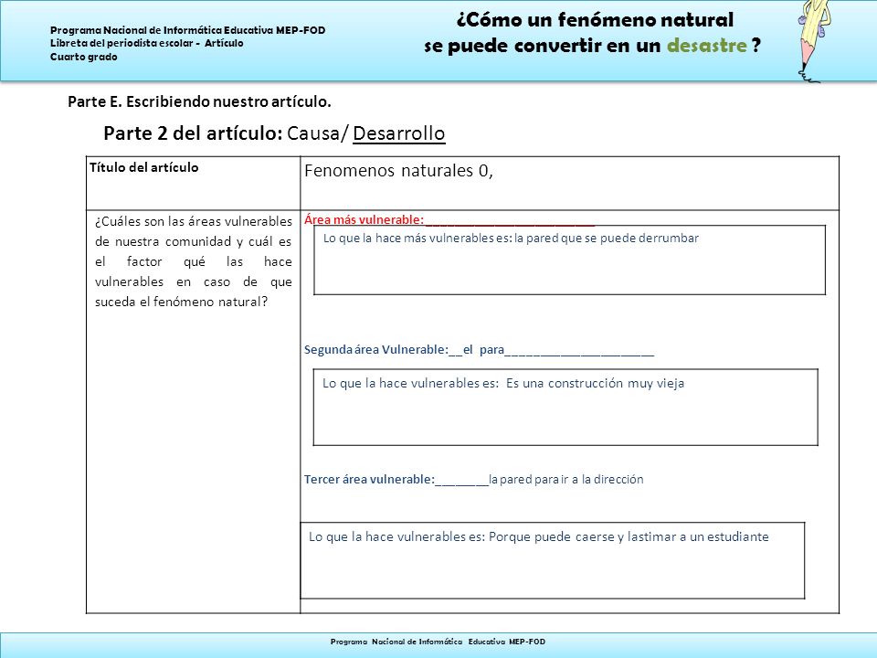The image size is (877, 658).
Task: Click the underlined word 'Desarrollo'
Action: pyautogui.click(x=399, y=133)
